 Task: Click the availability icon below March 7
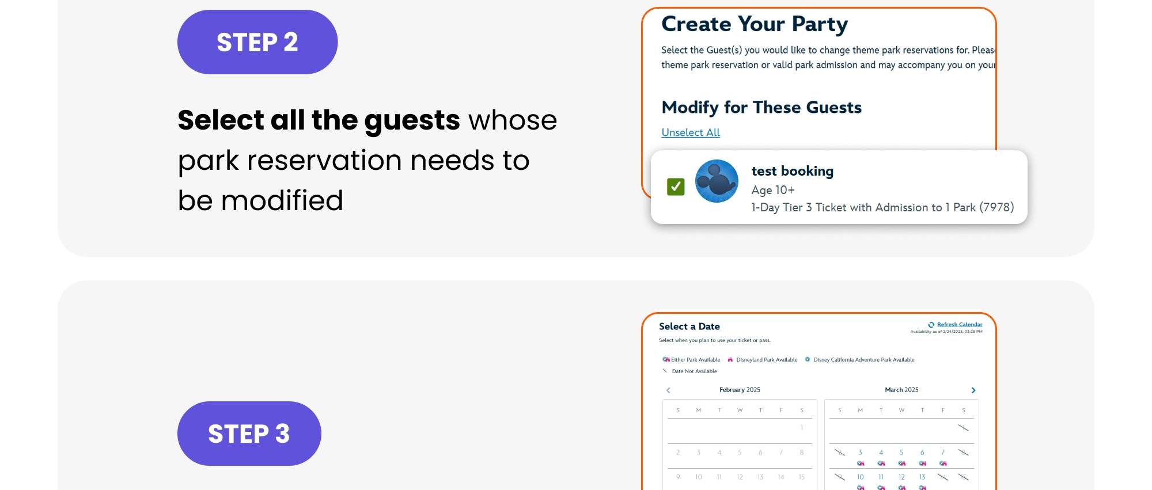pos(943,462)
